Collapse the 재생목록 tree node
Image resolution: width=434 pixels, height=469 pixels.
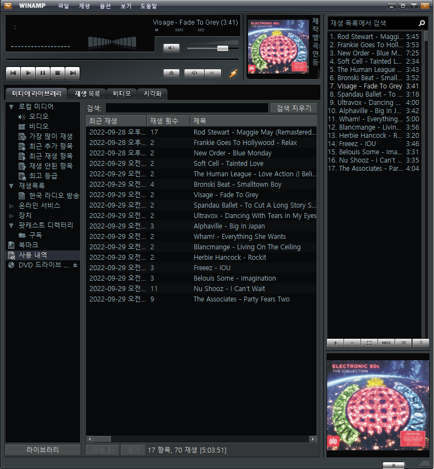click(12, 186)
